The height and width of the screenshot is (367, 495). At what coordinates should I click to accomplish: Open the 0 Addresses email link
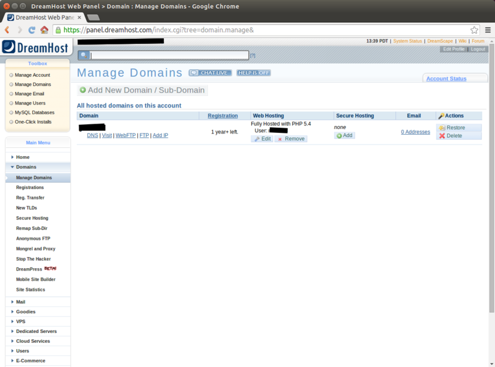[x=415, y=132]
